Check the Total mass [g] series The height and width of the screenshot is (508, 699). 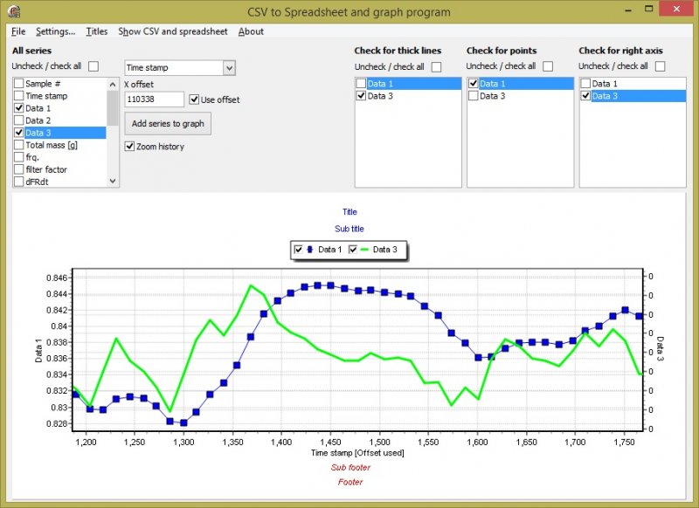click(18, 145)
